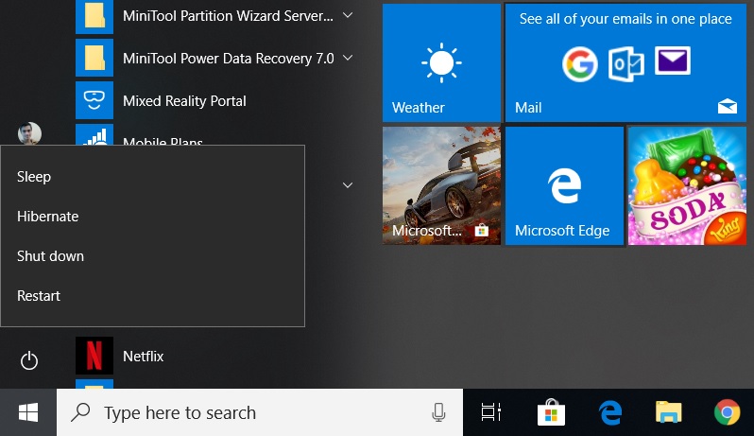754x436 pixels.
Task: Open the Windows Start button
Action: (x=28, y=412)
